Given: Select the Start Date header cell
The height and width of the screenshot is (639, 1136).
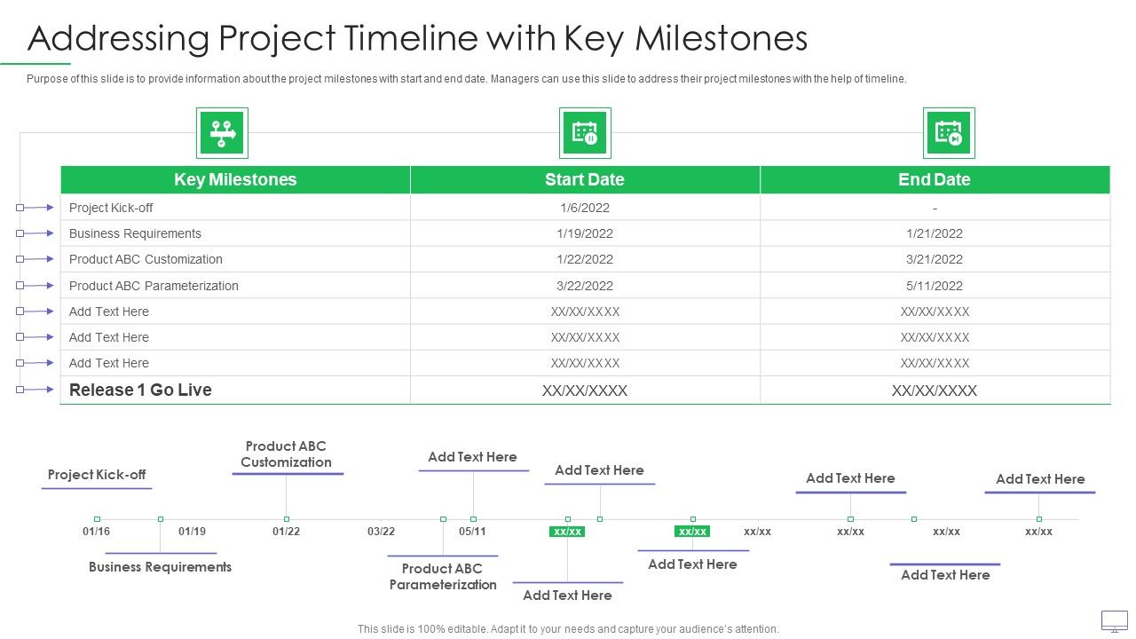Looking at the screenshot, I should 585,179.
